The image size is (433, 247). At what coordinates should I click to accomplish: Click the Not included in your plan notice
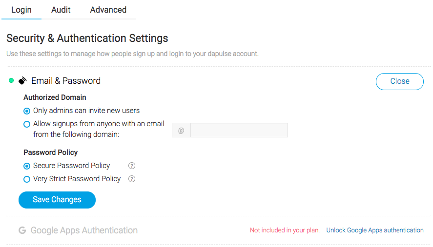[285, 230]
